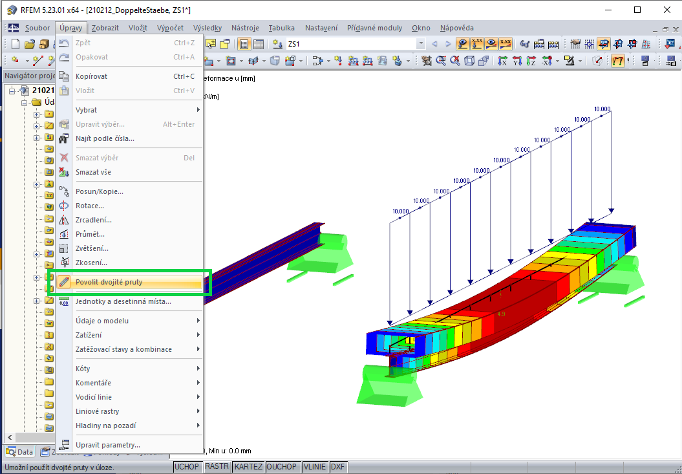Choose Kopírovat from the Úpravy menu

(130, 76)
